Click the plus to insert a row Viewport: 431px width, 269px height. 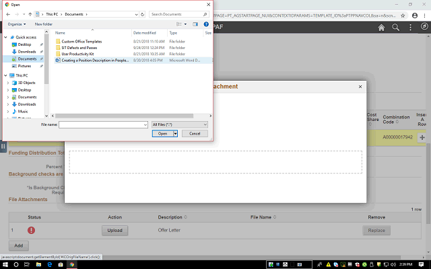pos(422,137)
